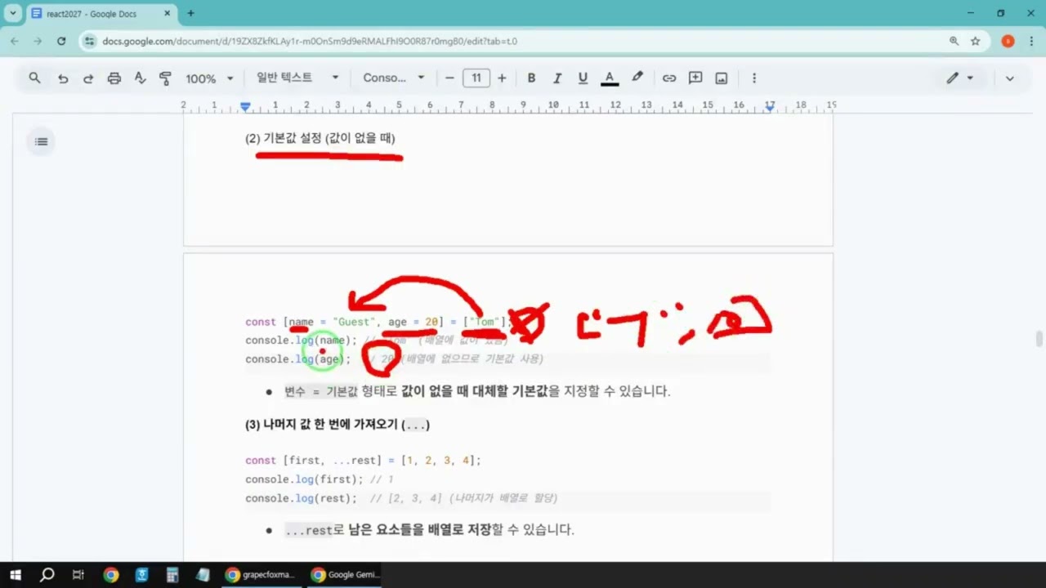This screenshot has height=588, width=1046.
Task: Open the font family Conso... dropdown
Action: tap(394, 78)
